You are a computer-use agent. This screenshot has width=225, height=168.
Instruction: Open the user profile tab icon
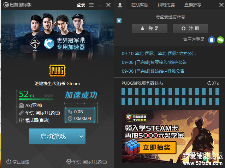pyautogui.click(x=120, y=5)
